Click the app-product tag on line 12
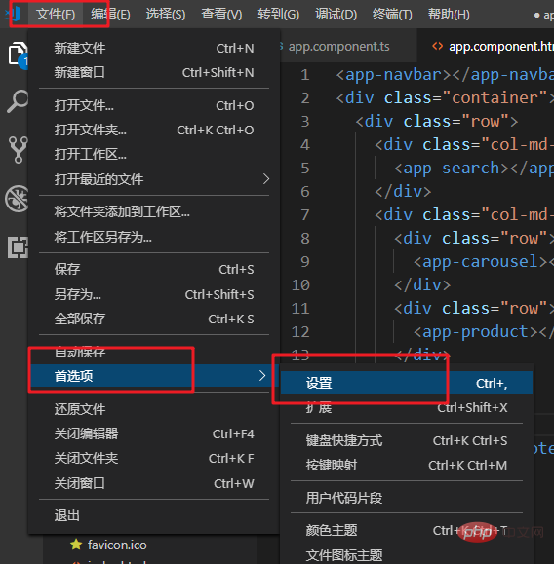Image resolution: width=554 pixels, height=564 pixels. [x=475, y=331]
